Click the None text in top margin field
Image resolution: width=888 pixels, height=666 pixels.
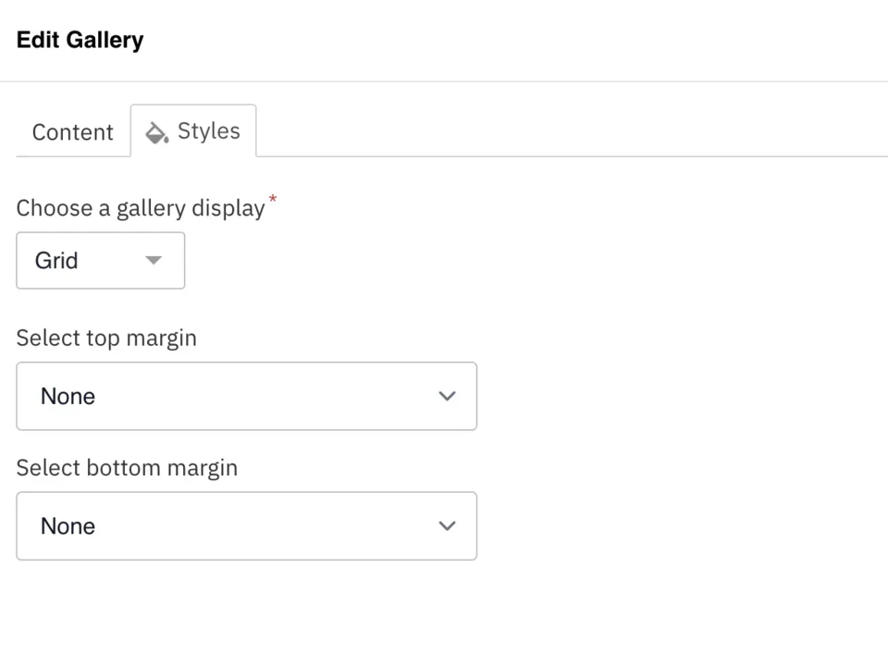(68, 396)
